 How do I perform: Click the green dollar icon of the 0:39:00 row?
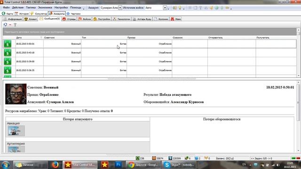click(8, 61)
